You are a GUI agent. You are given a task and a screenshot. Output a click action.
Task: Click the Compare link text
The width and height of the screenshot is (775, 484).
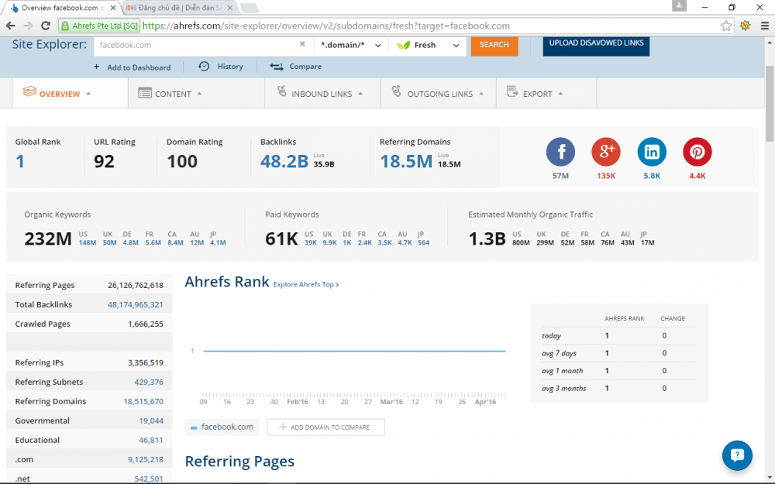coord(305,66)
